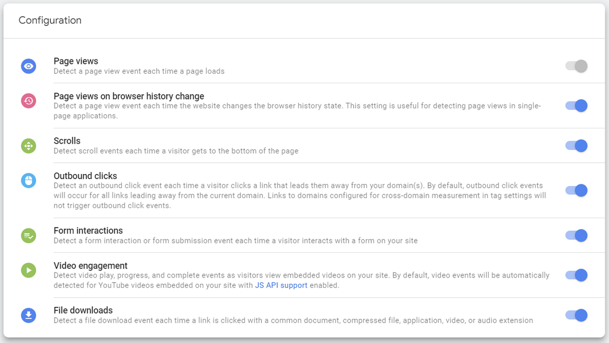Click the browser history change clock icon
Viewport: 609px width, 343px height.
click(x=28, y=101)
